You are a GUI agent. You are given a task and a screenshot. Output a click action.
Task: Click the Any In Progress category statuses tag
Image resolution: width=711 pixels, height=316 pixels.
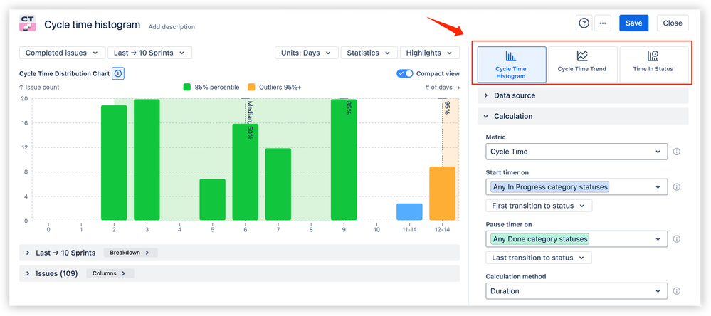click(549, 186)
